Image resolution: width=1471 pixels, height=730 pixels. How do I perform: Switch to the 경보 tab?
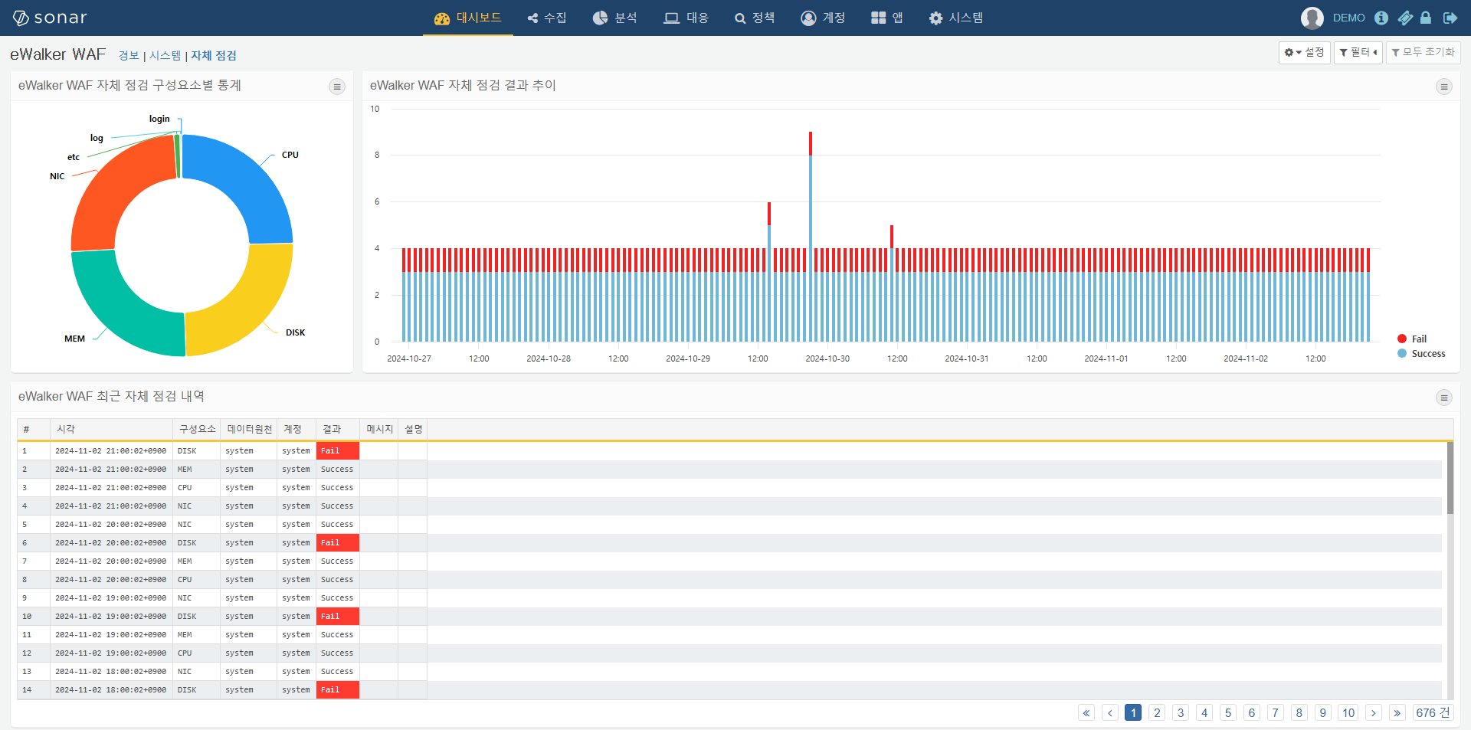pos(129,55)
